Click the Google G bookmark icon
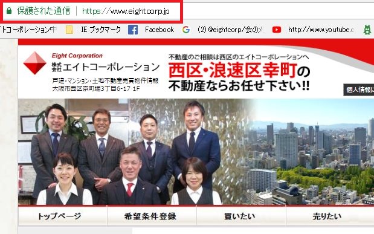This screenshot has height=234, width=374. tap(186, 30)
